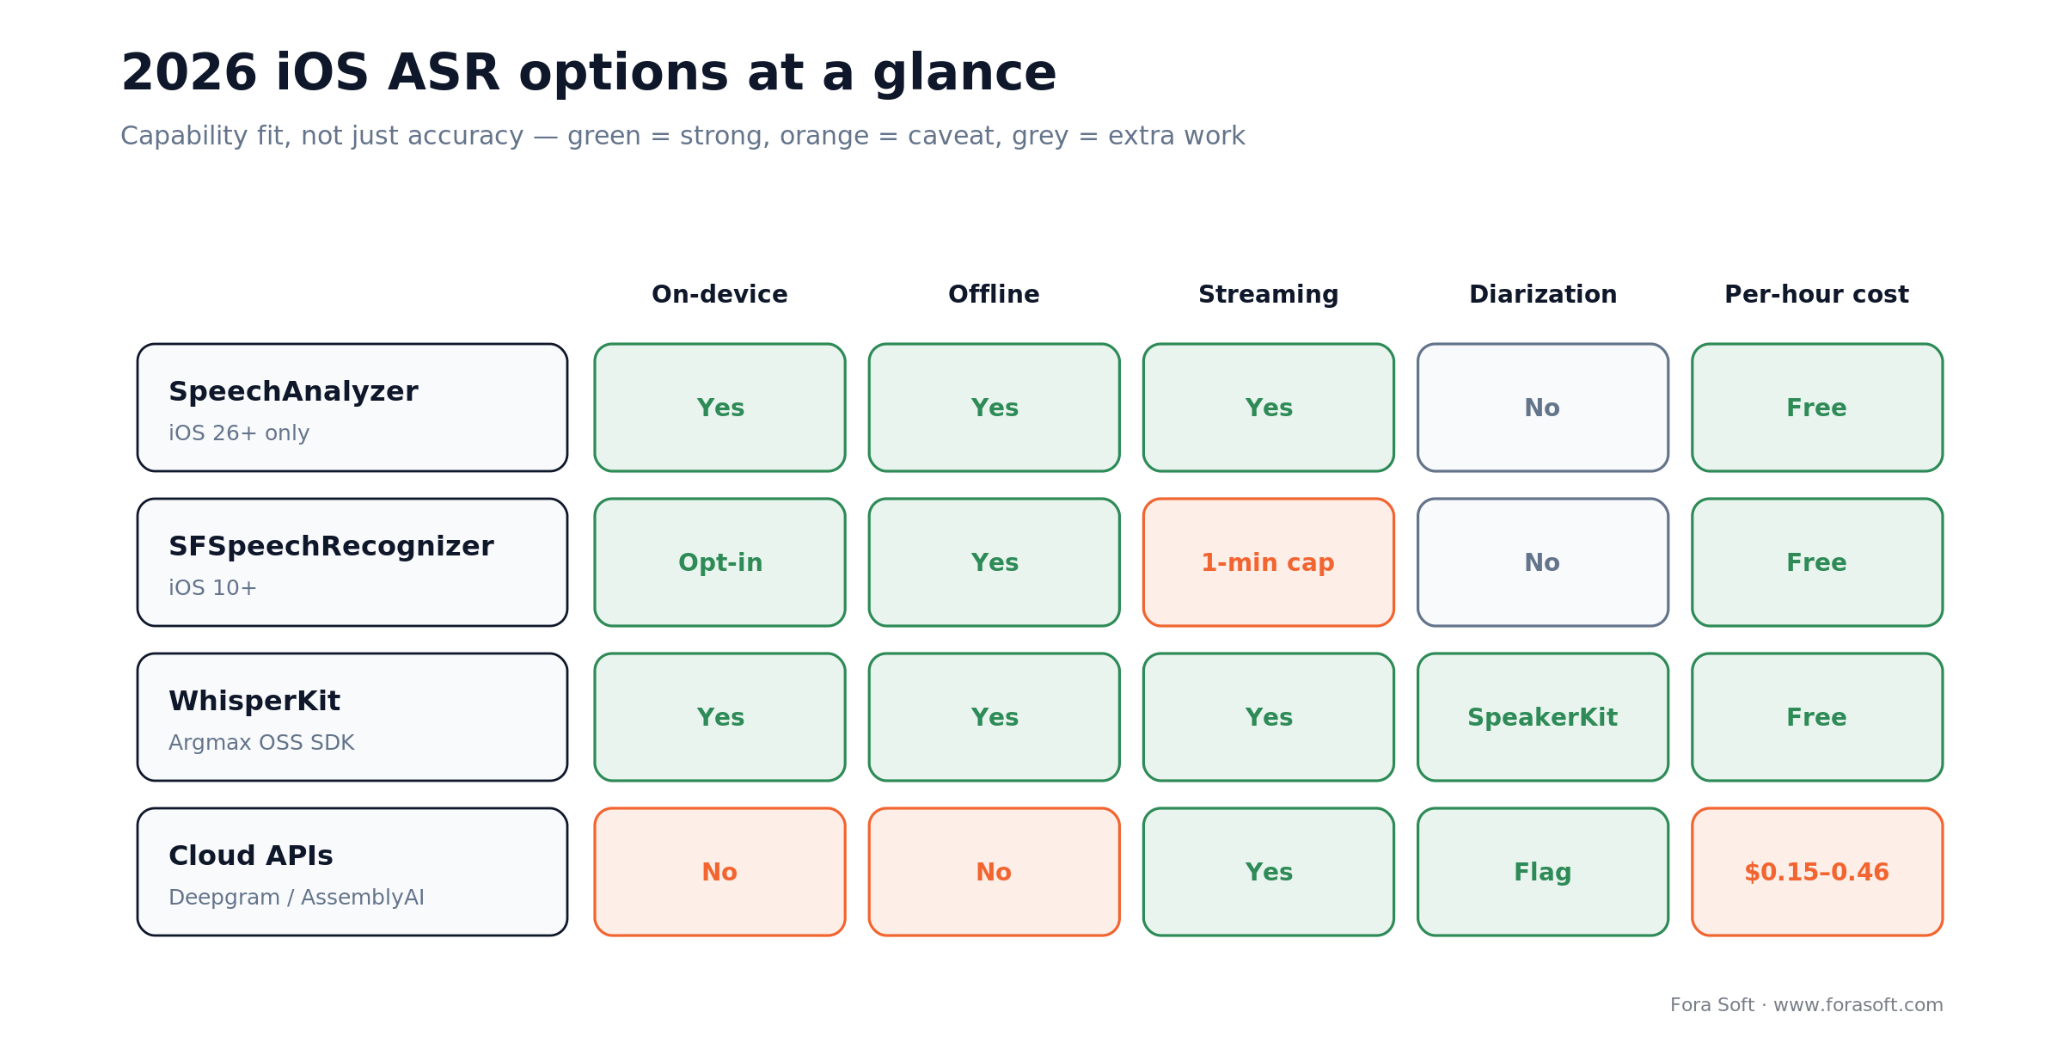The height and width of the screenshot is (1049, 2063).
Task: Click the orange No cell under On-device
Action: tap(719, 872)
